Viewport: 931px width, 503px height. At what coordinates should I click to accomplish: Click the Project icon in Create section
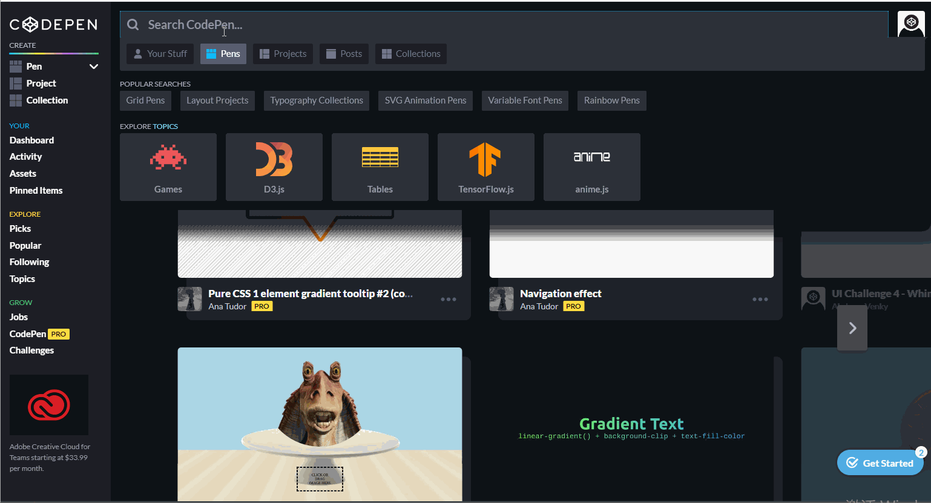pyautogui.click(x=16, y=84)
